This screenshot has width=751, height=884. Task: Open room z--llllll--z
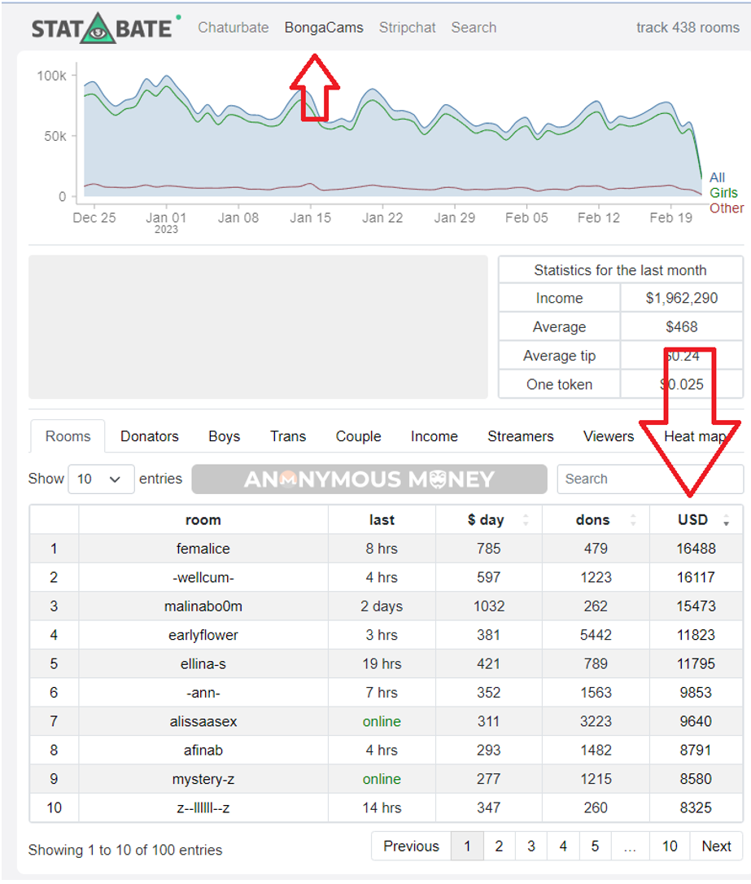203,807
